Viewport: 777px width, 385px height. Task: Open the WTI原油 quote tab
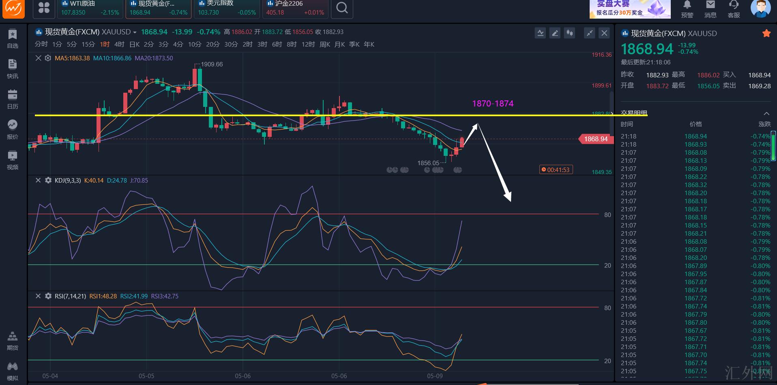pos(90,8)
